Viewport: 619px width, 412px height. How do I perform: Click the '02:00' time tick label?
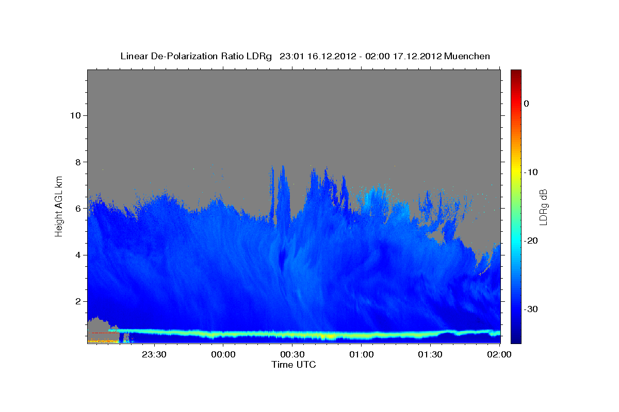(499, 355)
